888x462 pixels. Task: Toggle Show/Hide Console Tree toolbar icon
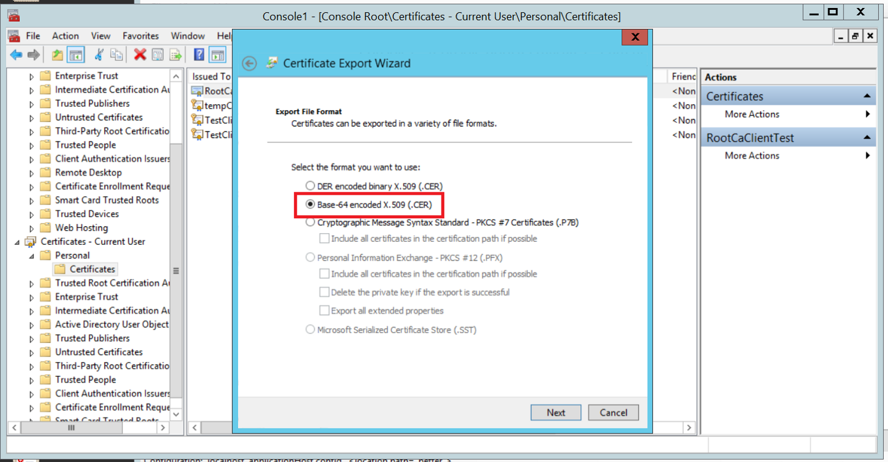pyautogui.click(x=76, y=55)
